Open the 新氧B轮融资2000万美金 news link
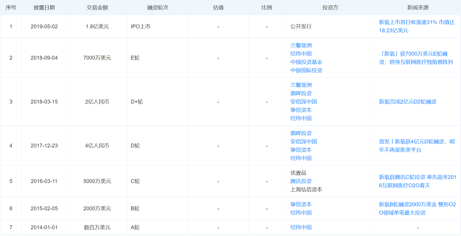Image resolution: width=461 pixels, height=236 pixels. (417, 208)
